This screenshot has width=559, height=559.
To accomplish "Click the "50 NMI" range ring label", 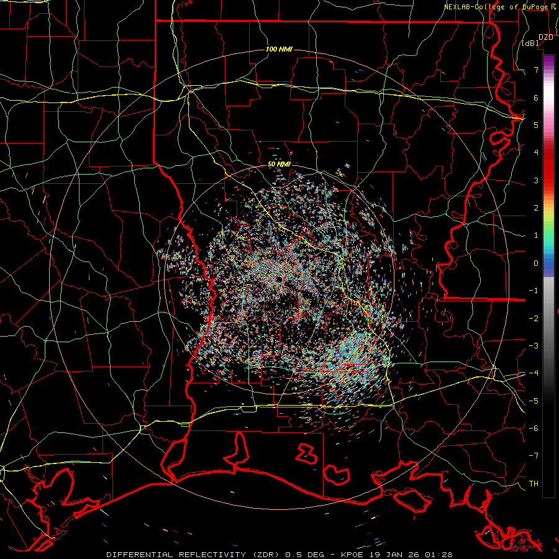I will 279,165.
